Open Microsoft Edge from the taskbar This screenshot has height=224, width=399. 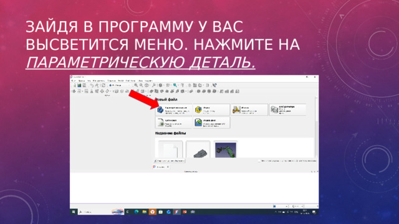(137, 212)
